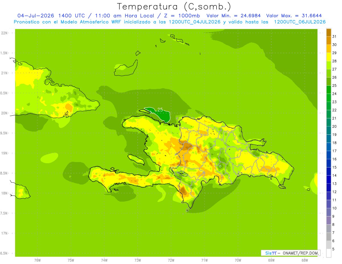Click the "18" value in the color legend
The width and height of the screenshot is (342, 264).
click(334, 143)
